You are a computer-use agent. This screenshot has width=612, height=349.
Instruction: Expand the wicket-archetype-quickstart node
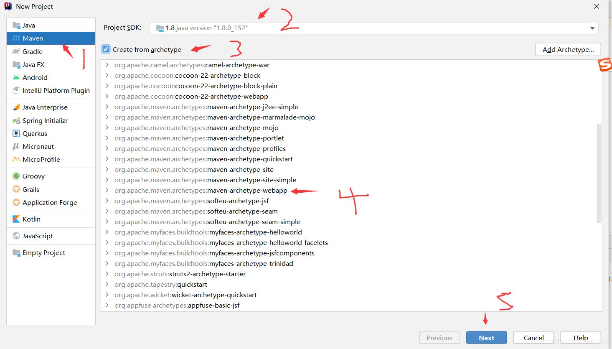tap(107, 295)
